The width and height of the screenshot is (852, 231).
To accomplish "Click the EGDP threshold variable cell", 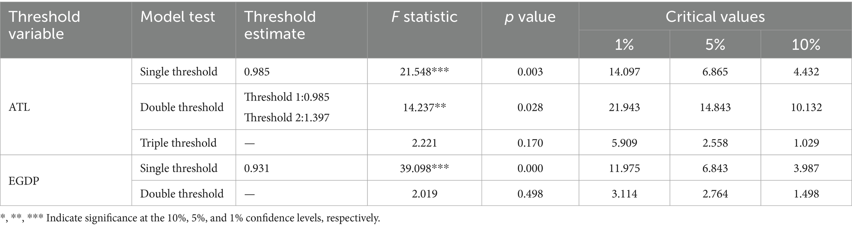I will tap(24, 181).
